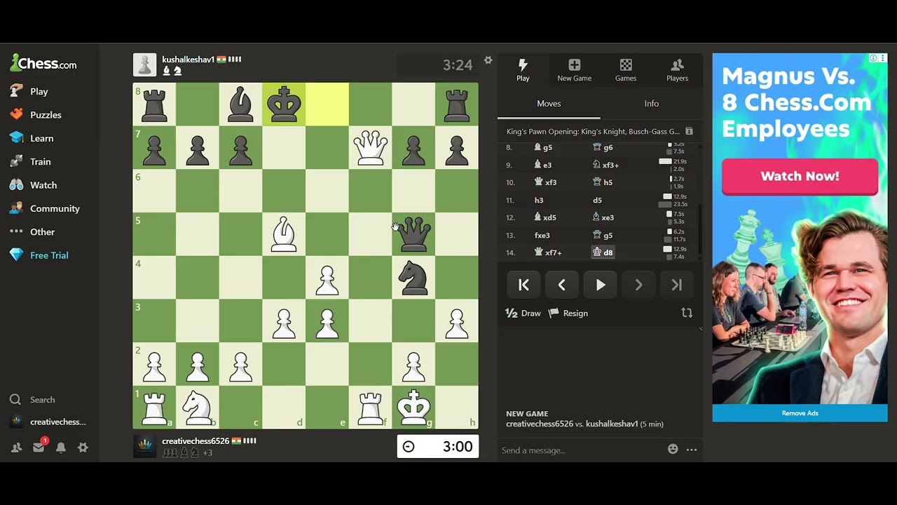This screenshot has height=505, width=897.
Task: Click the white bishop on d5
Action: 284,234
